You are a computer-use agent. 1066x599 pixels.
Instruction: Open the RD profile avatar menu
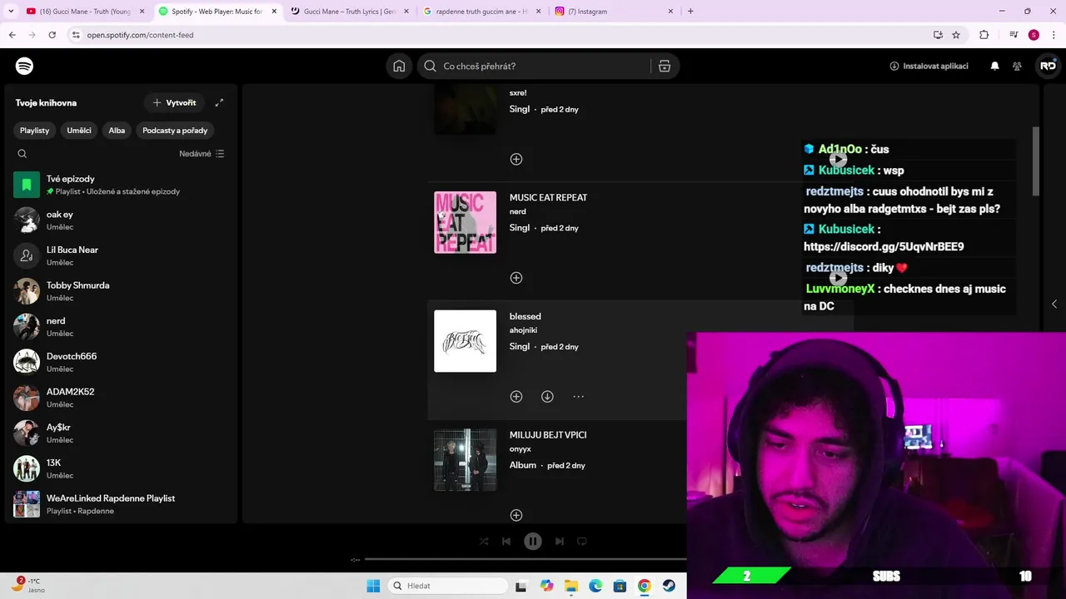click(1047, 67)
